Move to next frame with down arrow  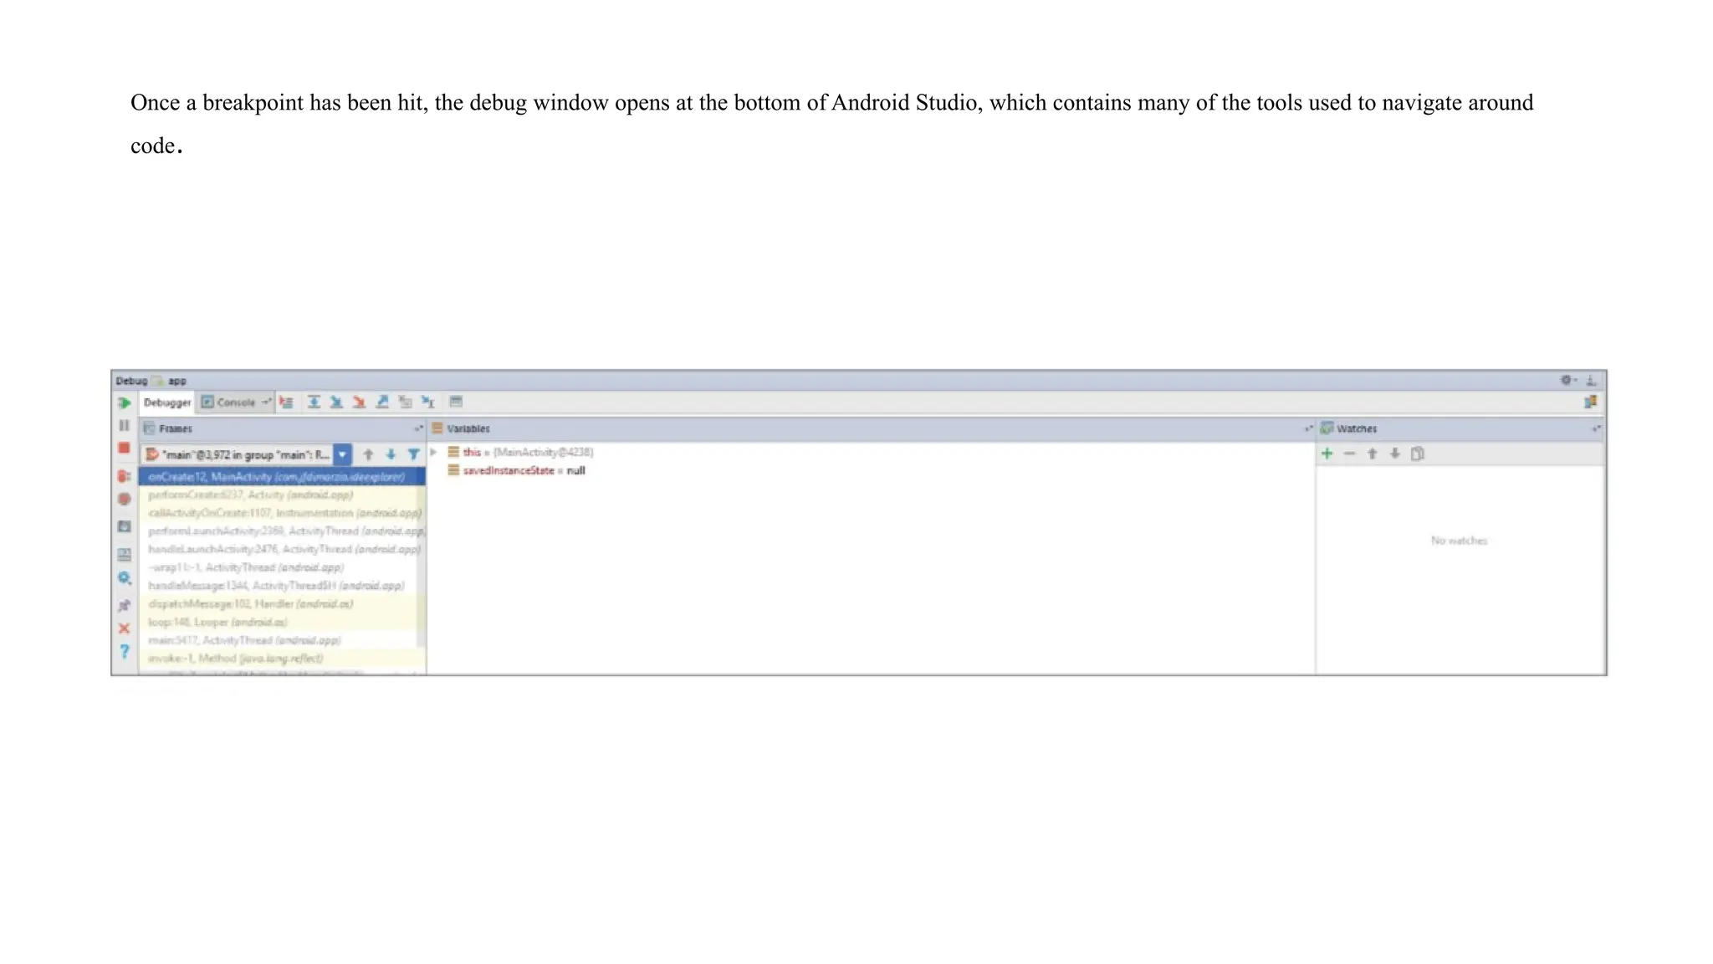(391, 454)
